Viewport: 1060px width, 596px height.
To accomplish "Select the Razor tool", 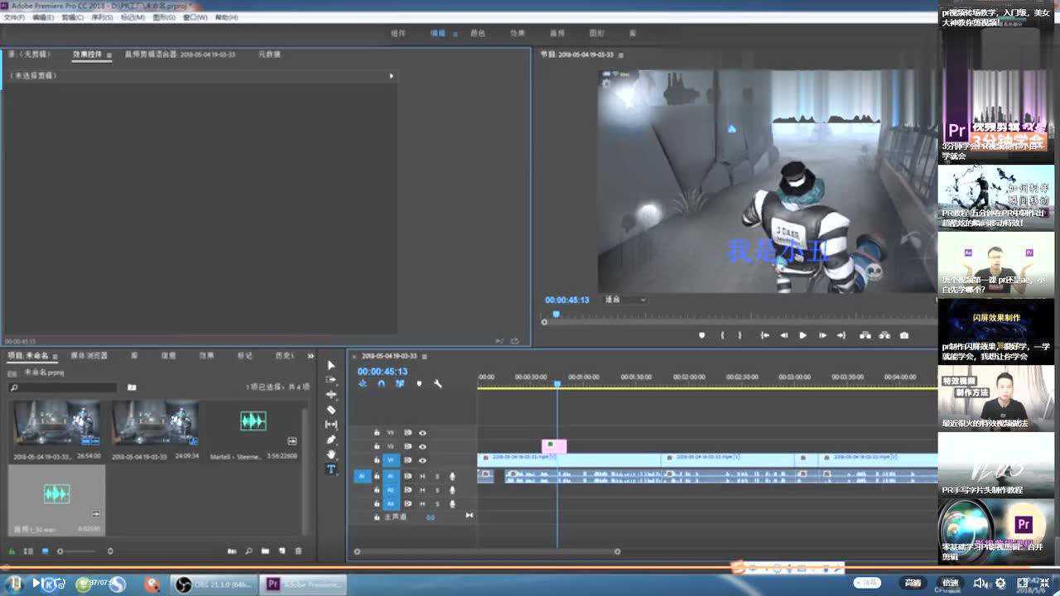I will click(331, 410).
